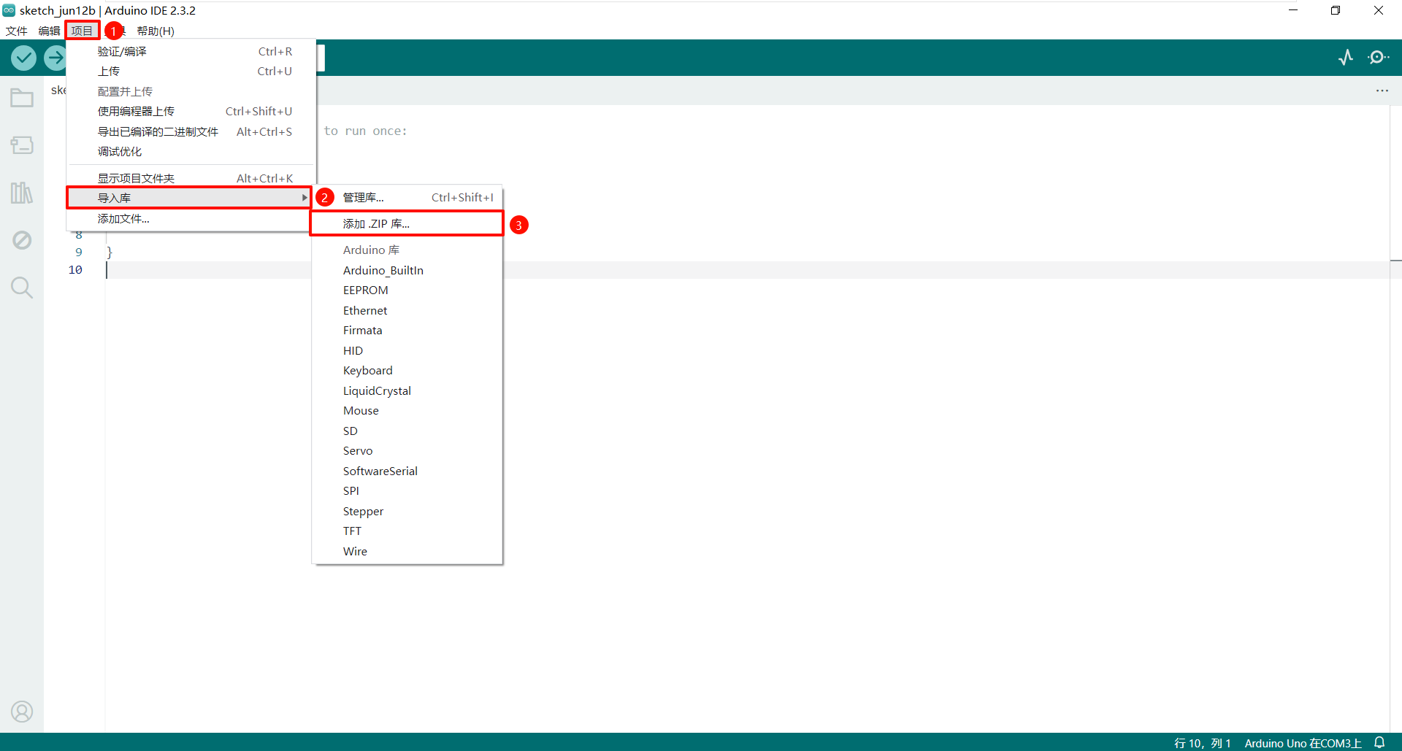Click the 行 10, 列 1 cursor position
1402x751 pixels.
point(1202,743)
